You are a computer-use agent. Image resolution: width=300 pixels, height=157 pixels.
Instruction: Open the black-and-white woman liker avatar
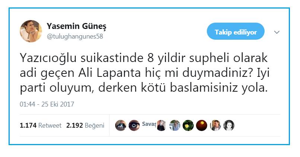(229, 125)
